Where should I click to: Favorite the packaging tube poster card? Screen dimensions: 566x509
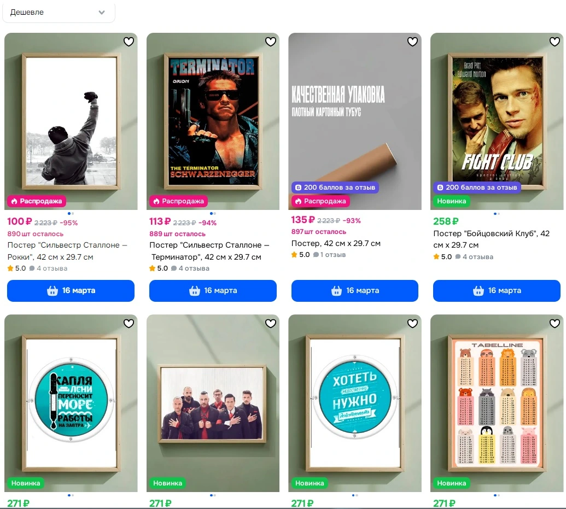tap(412, 42)
